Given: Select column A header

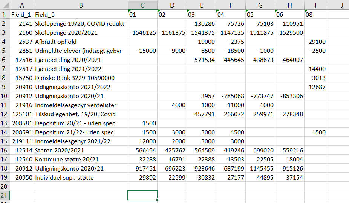Looking at the screenshot, I should 22,5.
